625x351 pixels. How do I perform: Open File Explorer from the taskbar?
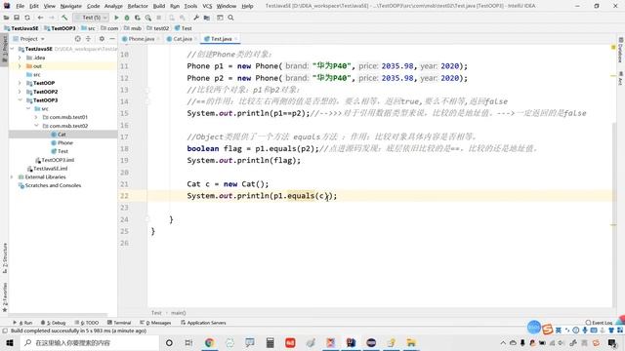pos(411,342)
